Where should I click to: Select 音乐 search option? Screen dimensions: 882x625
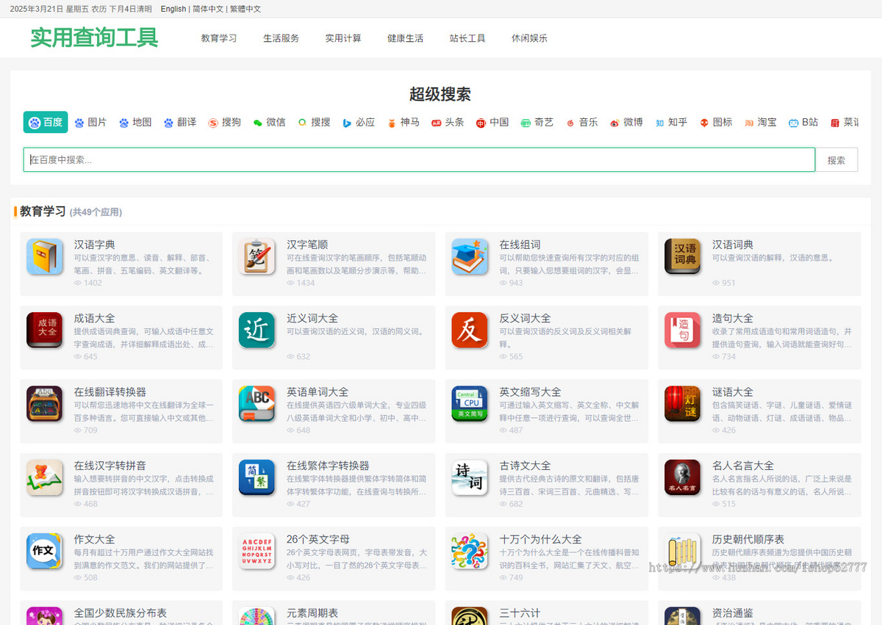click(581, 123)
